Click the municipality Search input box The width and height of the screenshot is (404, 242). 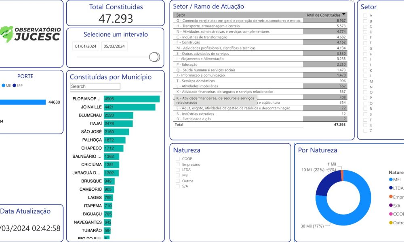tap(95, 86)
